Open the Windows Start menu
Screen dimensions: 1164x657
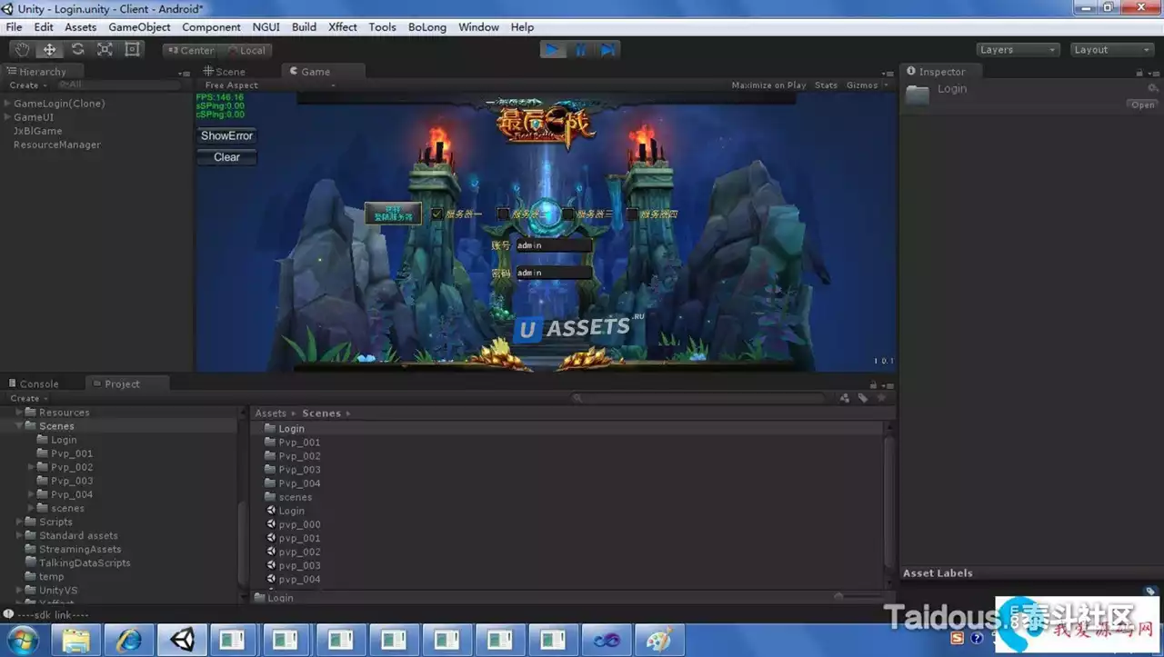(23, 640)
